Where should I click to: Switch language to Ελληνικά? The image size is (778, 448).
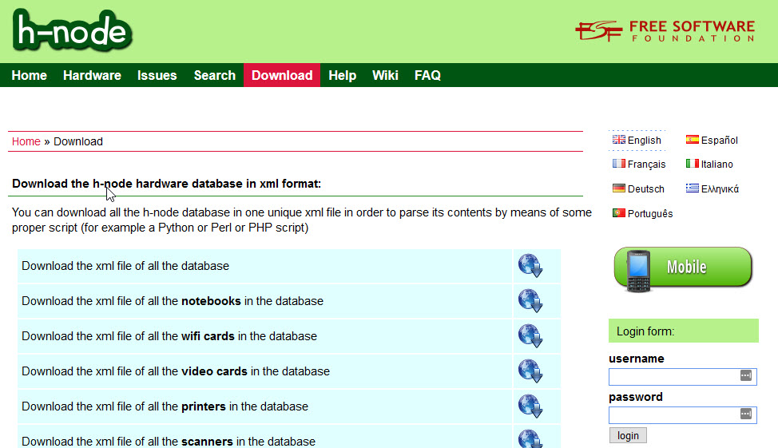click(x=720, y=189)
